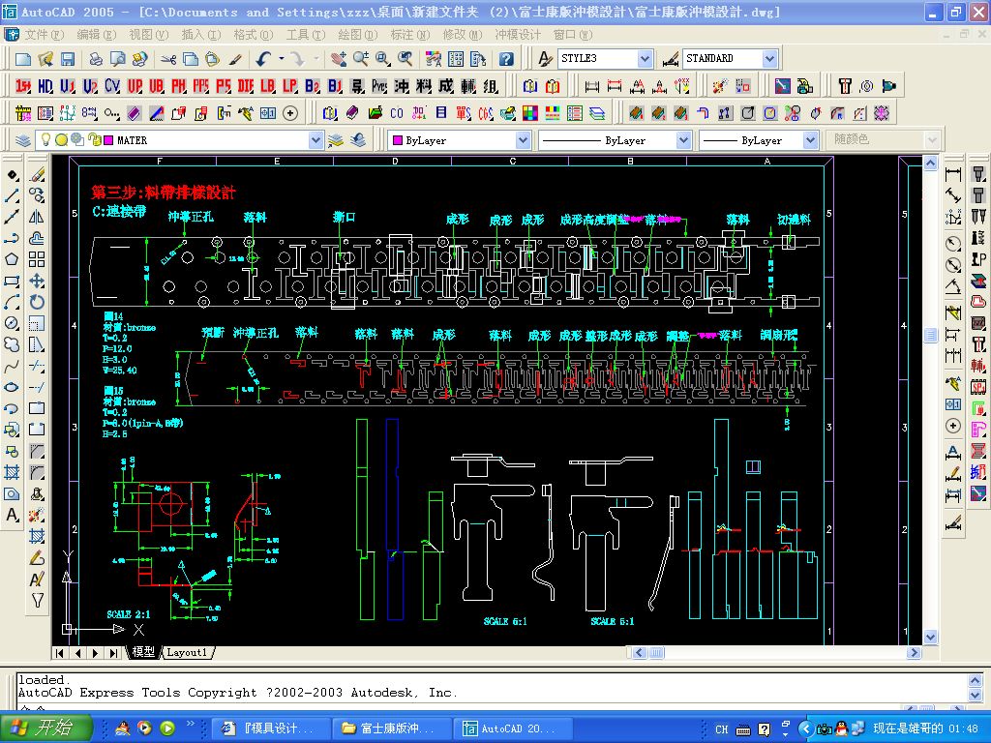This screenshot has height=743, width=991.
Task: Open the ByLayer linetype dropdown
Action: point(683,140)
